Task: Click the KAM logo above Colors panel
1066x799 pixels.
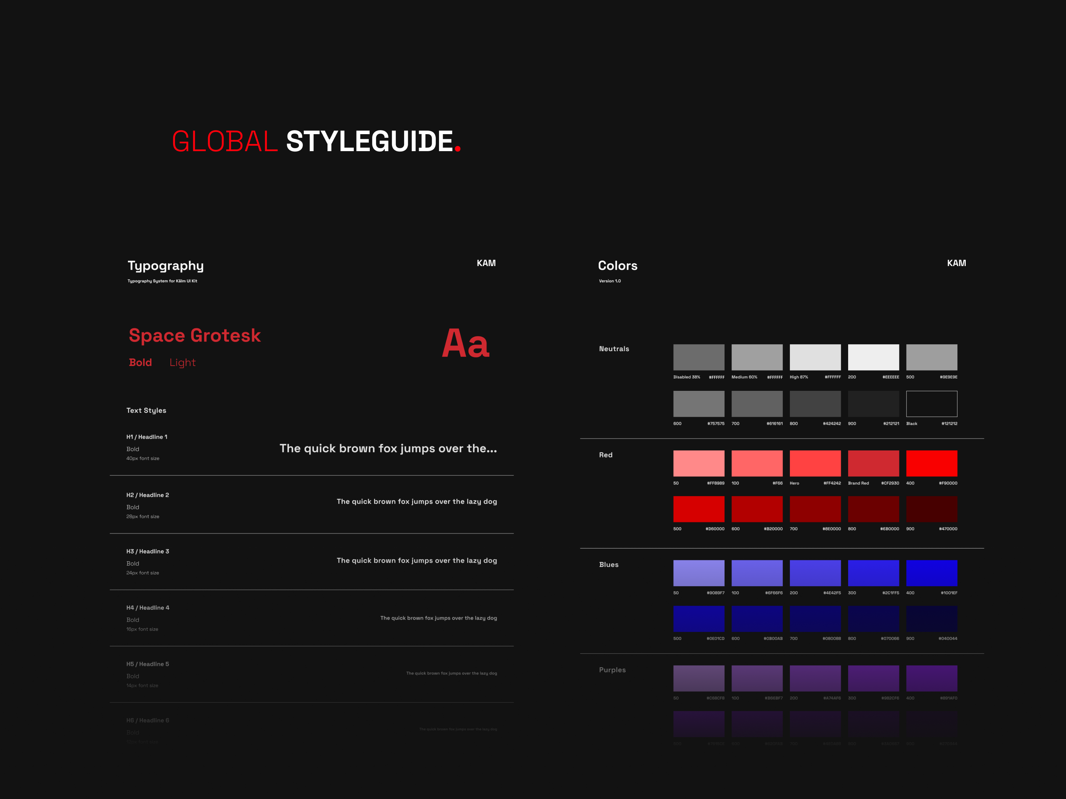Action: (x=957, y=263)
